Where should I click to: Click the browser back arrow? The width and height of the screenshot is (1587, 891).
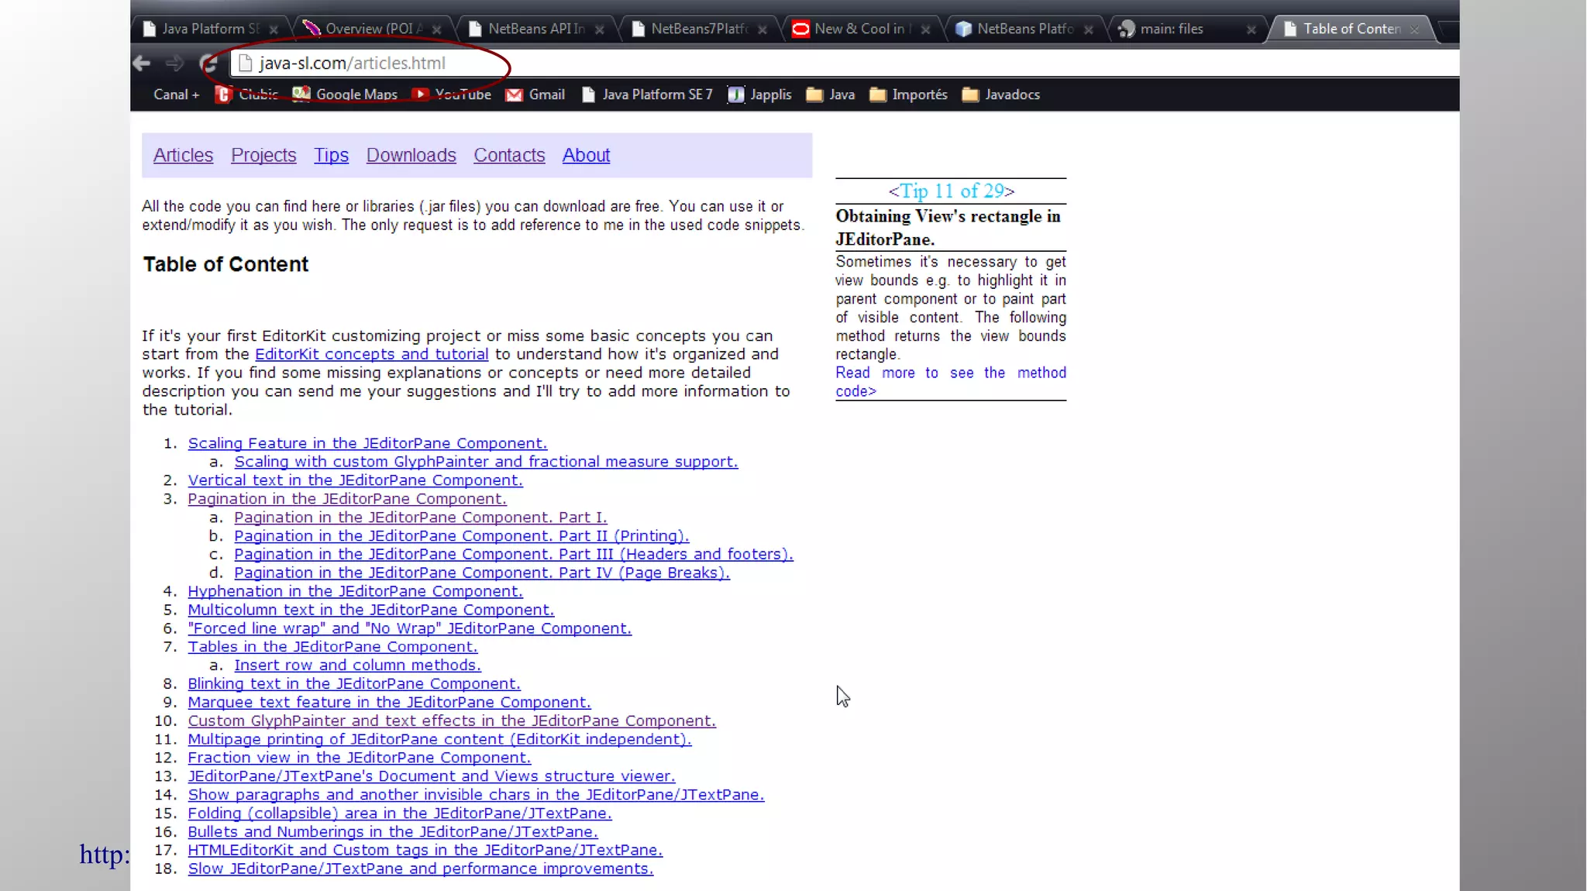(141, 64)
